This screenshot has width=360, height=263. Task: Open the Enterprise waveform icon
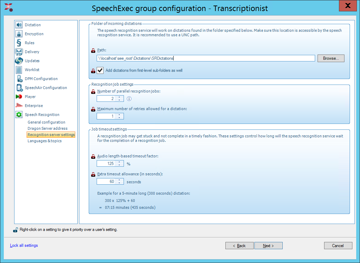tap(19, 106)
